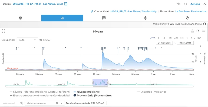This screenshot has height=107, width=208.
Task: Show the Distance (médiane) series
Action: point(151,92)
